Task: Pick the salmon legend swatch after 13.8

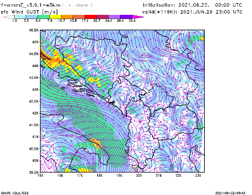Action: pyautogui.click(x=79, y=17)
